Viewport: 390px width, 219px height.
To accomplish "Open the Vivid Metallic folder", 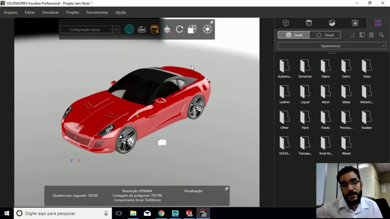I will pos(326,145).
